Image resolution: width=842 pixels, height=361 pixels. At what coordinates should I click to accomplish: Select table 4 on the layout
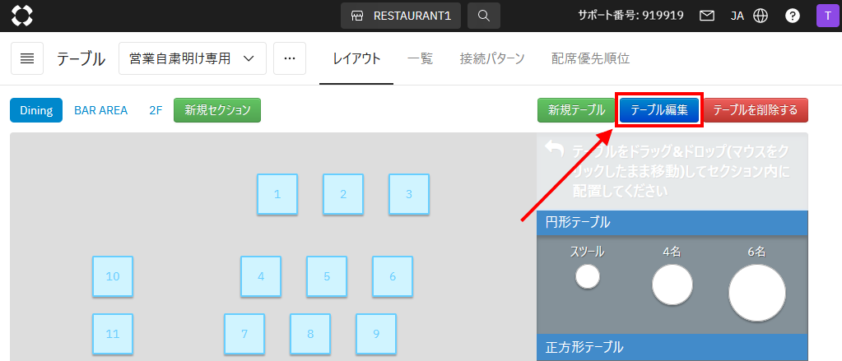tap(261, 276)
